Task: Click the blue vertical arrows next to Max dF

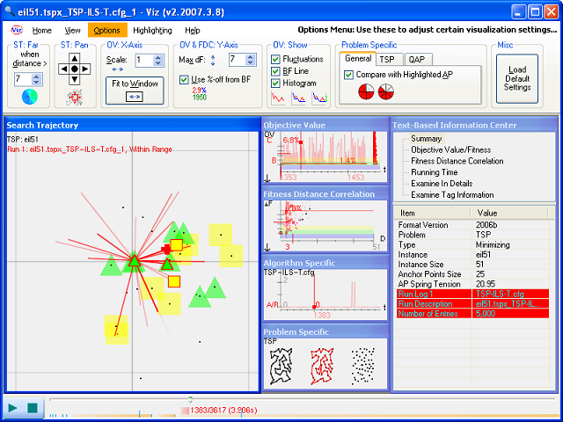Action: [x=213, y=60]
